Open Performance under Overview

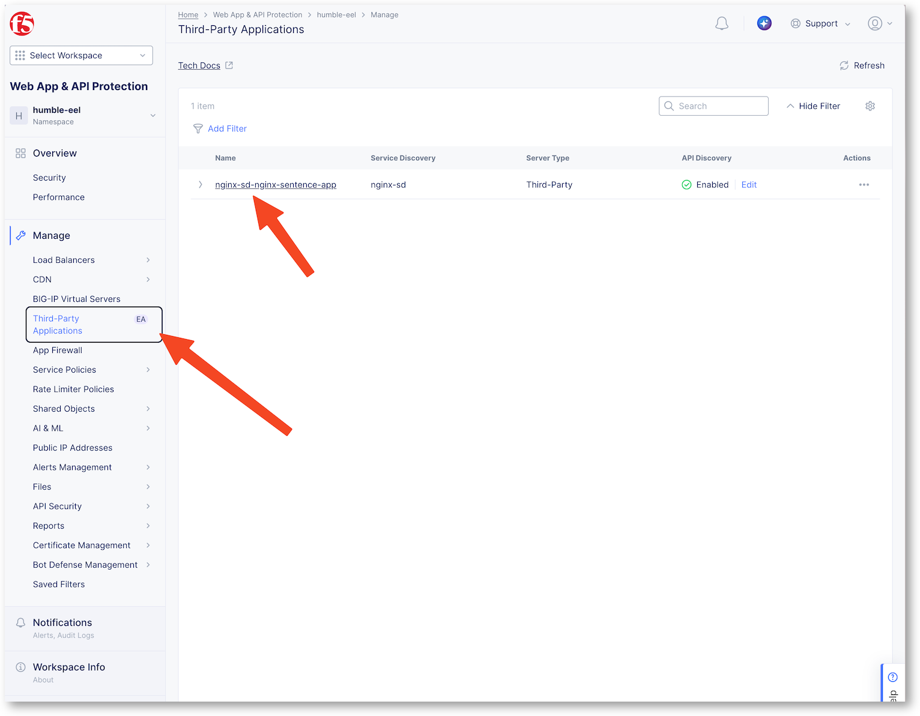[x=59, y=197]
